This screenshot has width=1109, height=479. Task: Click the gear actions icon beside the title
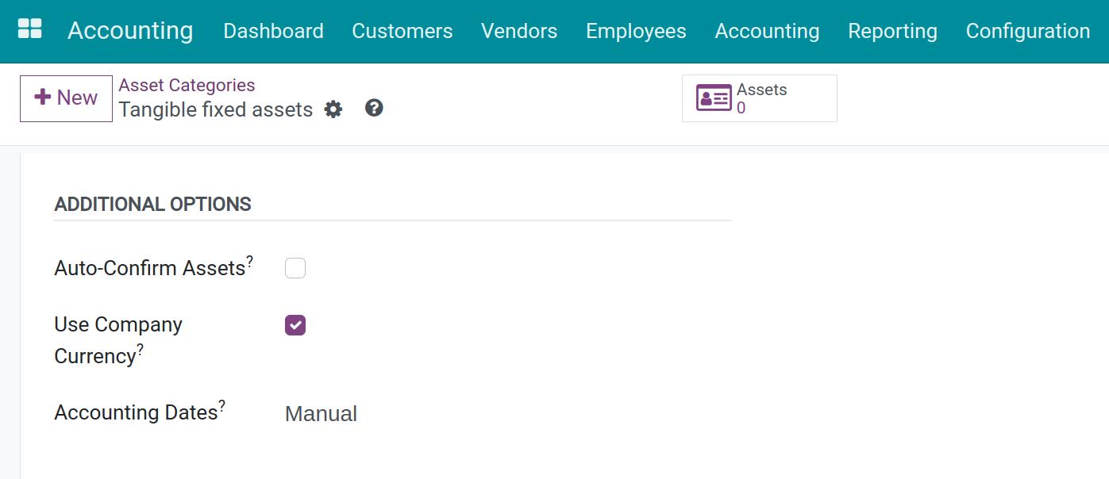[333, 109]
